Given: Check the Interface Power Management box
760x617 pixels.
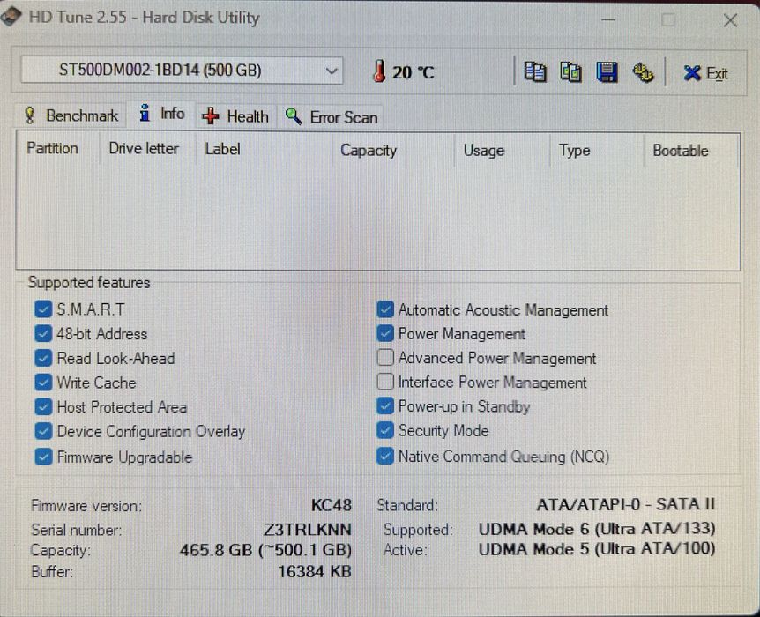Looking at the screenshot, I should pyautogui.click(x=385, y=382).
